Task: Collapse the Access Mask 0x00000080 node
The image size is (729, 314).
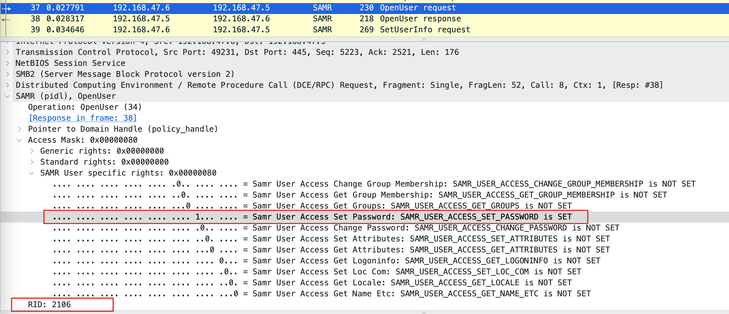Action: (x=20, y=140)
